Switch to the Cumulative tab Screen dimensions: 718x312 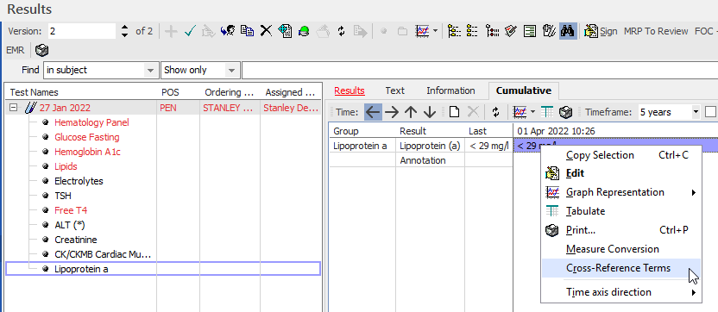[x=523, y=90]
